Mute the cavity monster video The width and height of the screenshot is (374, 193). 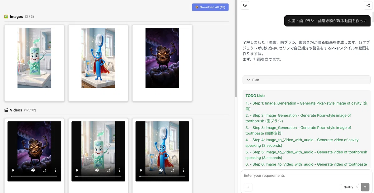[33, 170]
